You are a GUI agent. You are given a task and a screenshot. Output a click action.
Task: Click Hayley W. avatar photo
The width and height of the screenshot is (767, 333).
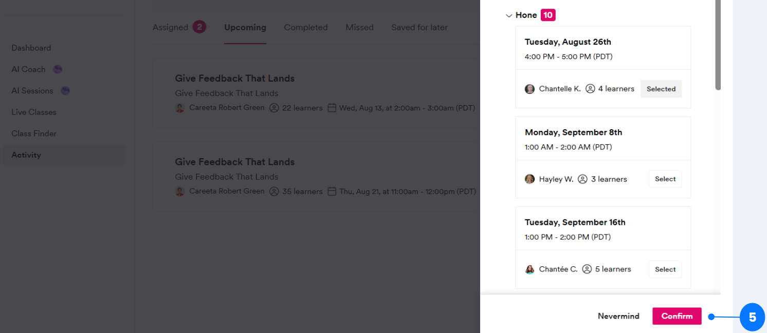529,179
